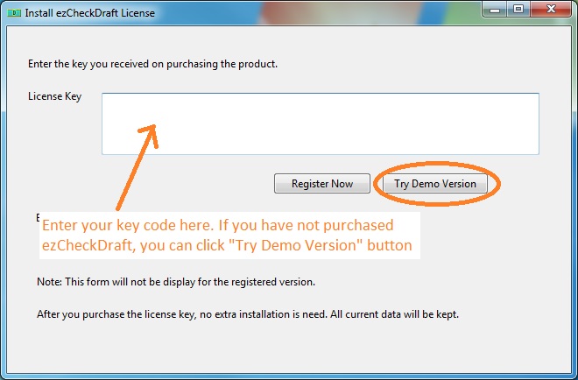Choose the Try Demo Version button
The height and width of the screenshot is (380, 578).
point(435,184)
